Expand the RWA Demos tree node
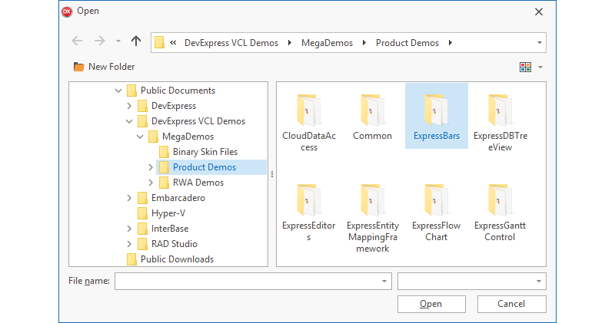Screen dimensions: 615x323 (x=151, y=183)
